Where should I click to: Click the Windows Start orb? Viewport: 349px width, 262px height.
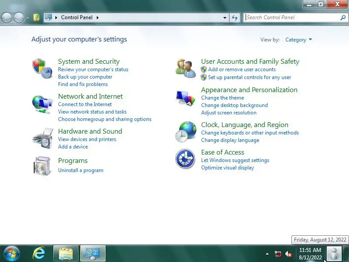coord(11,254)
